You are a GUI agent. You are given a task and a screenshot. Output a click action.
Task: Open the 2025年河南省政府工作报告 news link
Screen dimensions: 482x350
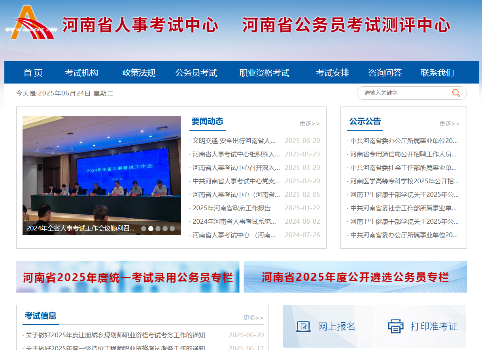(x=232, y=208)
